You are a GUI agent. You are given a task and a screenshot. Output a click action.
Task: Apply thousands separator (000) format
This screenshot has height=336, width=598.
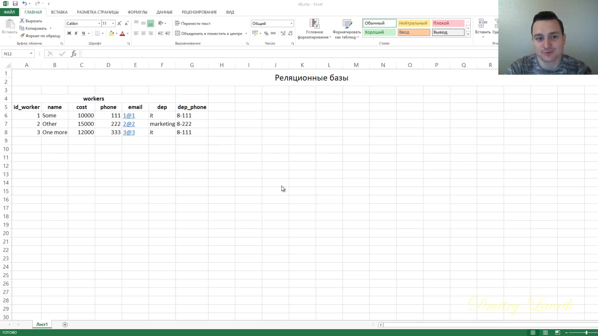[x=273, y=33]
